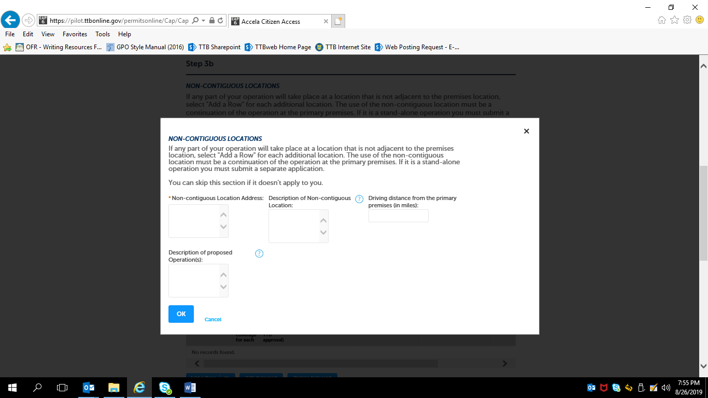Click the Driving distance from primary premises field

click(x=399, y=216)
